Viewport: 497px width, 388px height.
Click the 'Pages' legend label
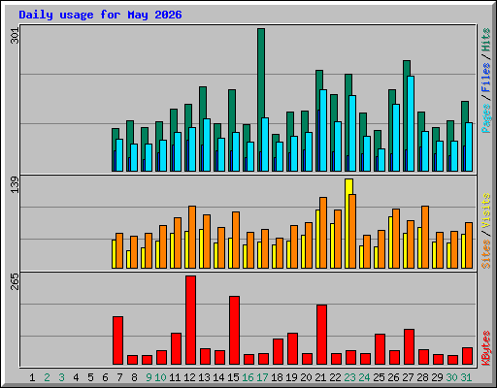click(486, 118)
